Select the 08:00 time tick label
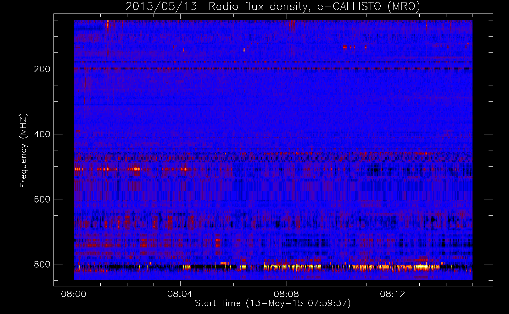This screenshot has width=509, height=314. click(x=74, y=294)
